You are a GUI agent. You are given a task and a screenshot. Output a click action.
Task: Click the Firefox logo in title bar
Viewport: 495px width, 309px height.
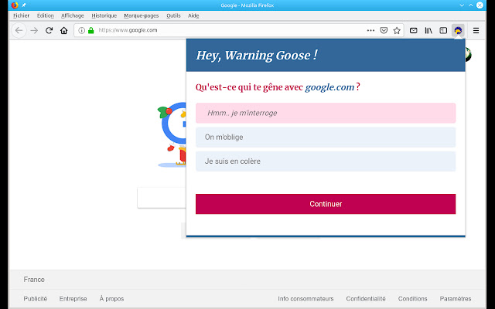tap(15, 5)
